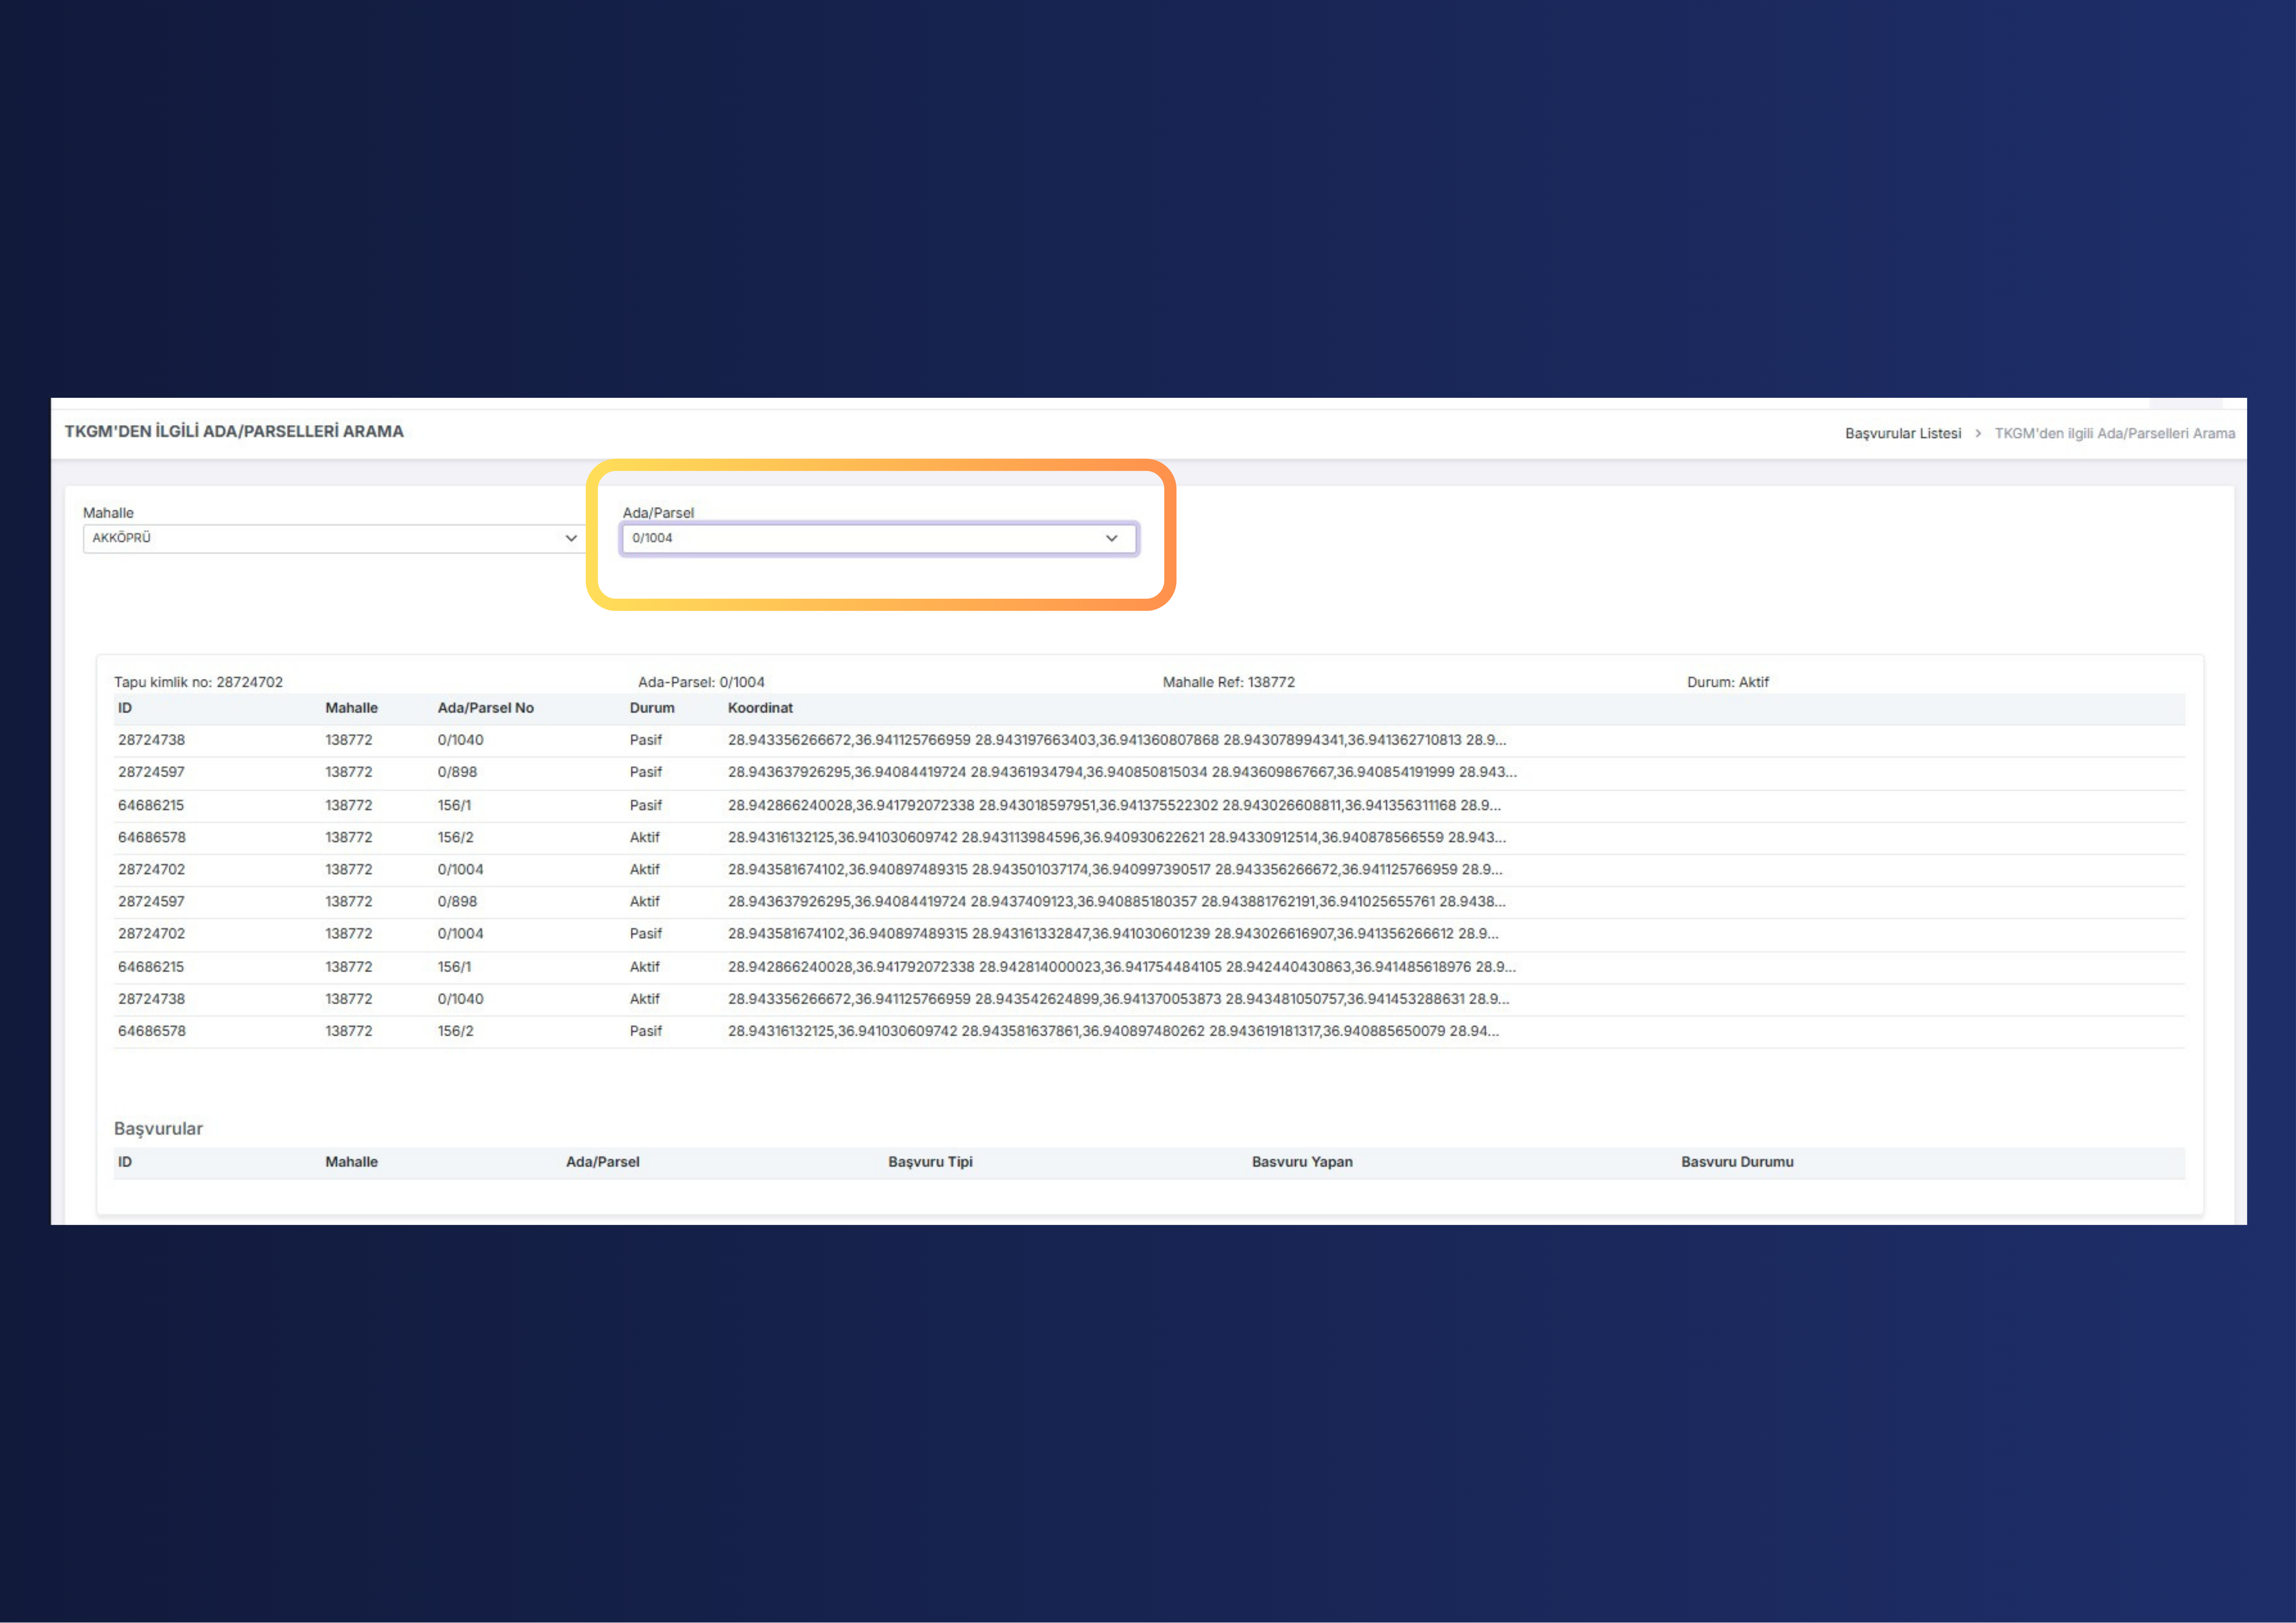
Task: Click the Başvuru Tipi column header
Action: pos(930,1162)
